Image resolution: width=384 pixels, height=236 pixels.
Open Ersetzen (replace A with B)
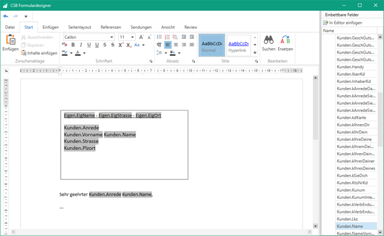click(286, 40)
